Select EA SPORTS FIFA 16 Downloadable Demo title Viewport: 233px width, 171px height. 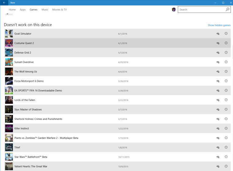pyautogui.click(x=38, y=91)
